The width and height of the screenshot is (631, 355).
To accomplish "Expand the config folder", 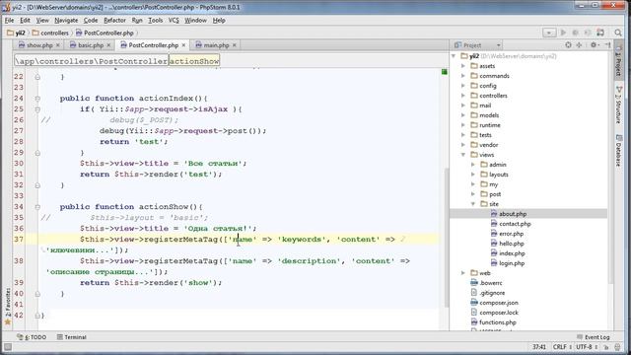I will [x=463, y=86].
